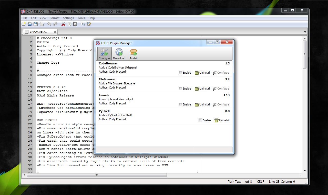This screenshot has height=195, width=328.
Task: Open the Edit menu
Action: [x=34, y=18]
